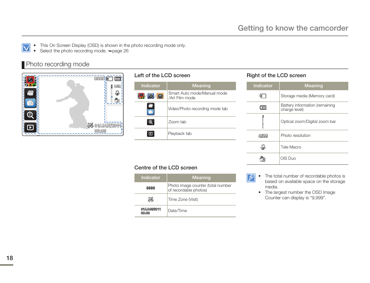Screen dimensions: 370x283
Task: Click the Playback tab on the LCD illustration
Action: click(x=30, y=128)
